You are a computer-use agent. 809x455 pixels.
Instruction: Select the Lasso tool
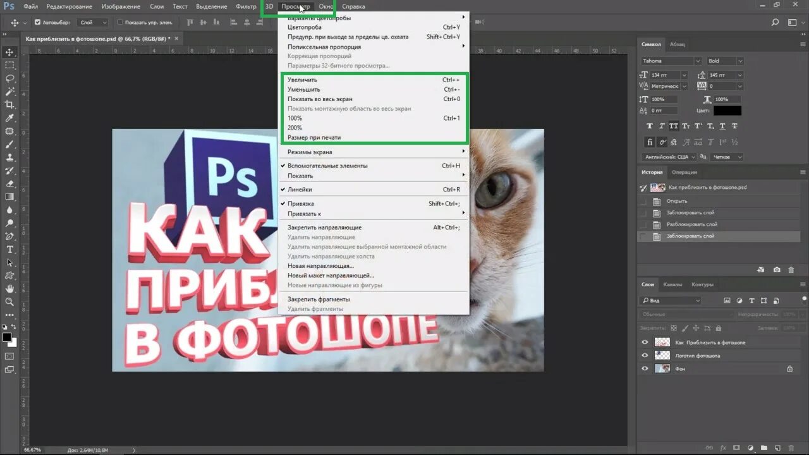coord(9,78)
